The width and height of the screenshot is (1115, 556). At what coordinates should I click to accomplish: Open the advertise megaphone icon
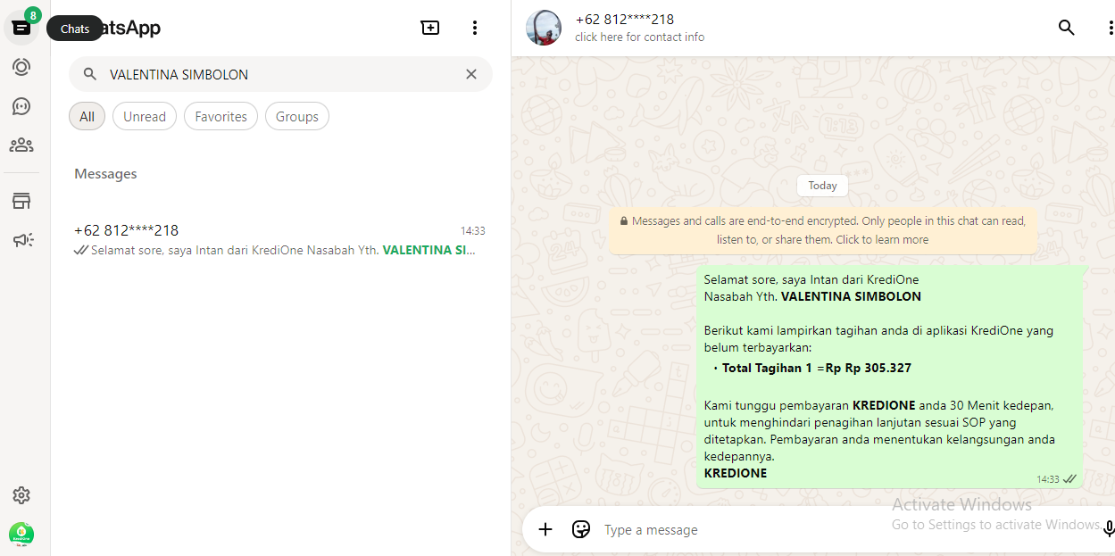click(x=22, y=240)
